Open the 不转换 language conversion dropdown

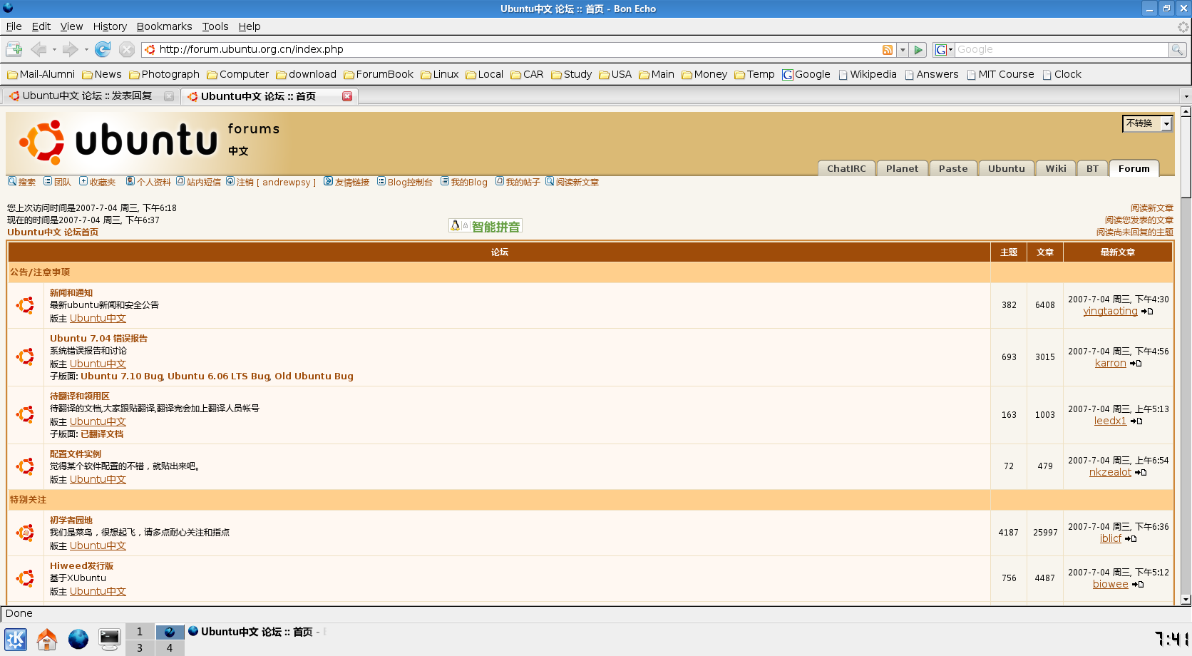tap(1147, 123)
